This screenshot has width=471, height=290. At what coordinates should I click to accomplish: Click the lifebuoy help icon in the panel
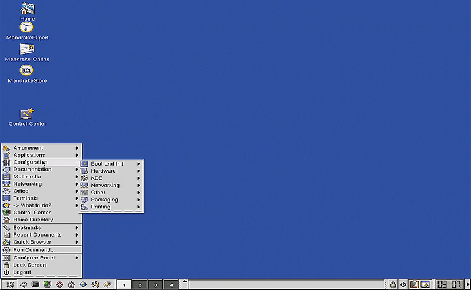(59, 284)
